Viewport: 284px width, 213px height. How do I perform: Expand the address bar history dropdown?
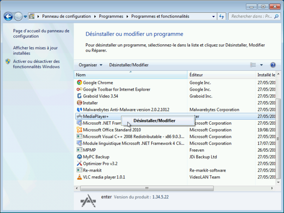click(213, 17)
